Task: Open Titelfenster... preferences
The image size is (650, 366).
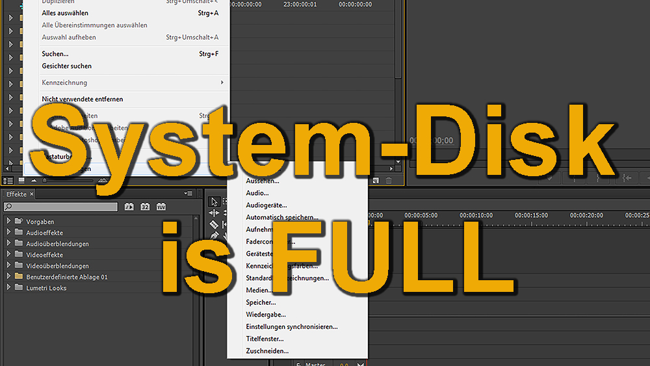Action: coord(265,339)
